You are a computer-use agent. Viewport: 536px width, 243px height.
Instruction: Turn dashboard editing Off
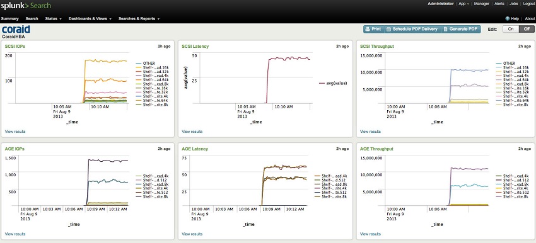[527, 29]
